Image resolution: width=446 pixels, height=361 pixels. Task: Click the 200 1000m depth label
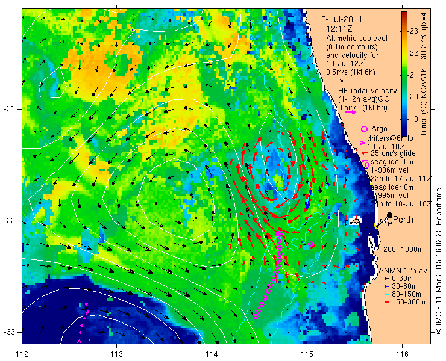tap(403, 250)
